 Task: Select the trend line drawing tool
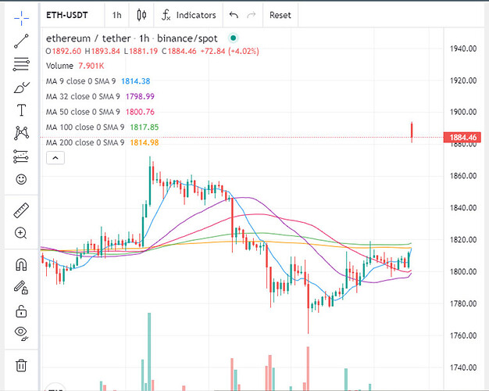point(21,41)
